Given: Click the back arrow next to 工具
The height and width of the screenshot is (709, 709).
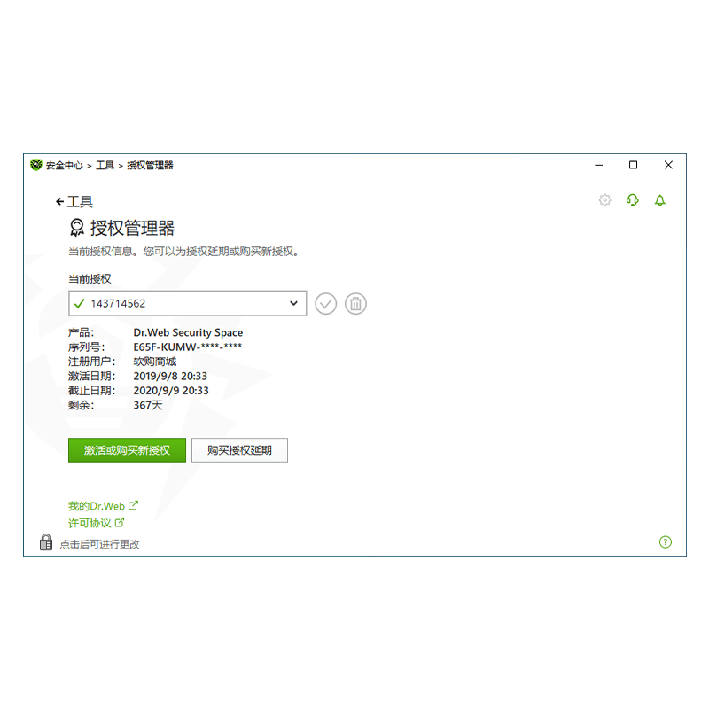Looking at the screenshot, I should point(59,202).
